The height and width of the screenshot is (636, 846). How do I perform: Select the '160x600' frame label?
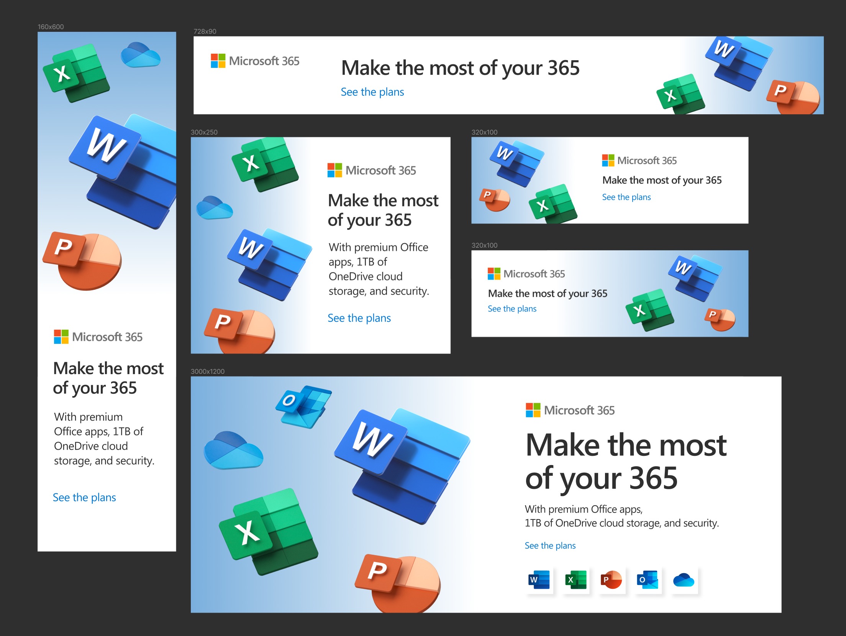click(x=51, y=27)
